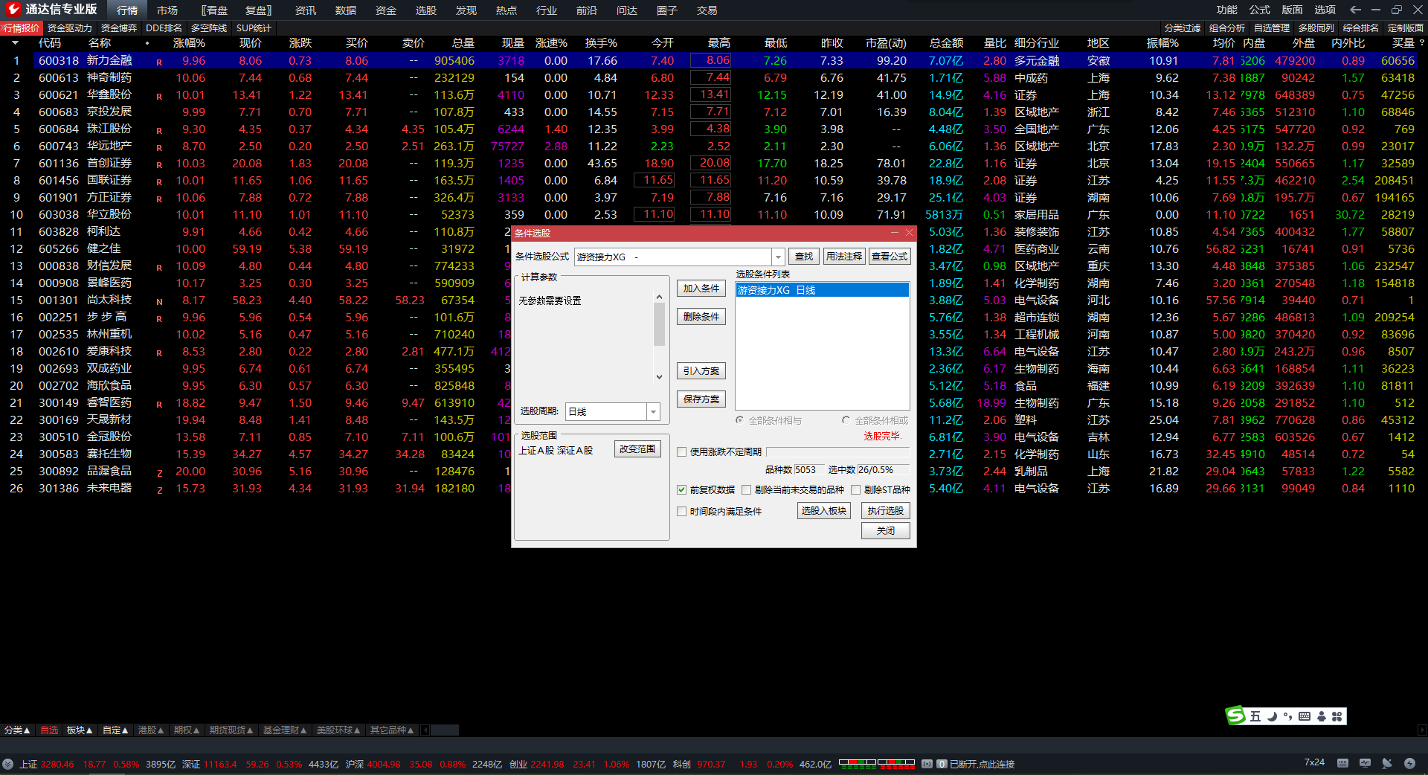Open the soft keyboard icon in the input method bar
The width and height of the screenshot is (1428, 775).
point(1305,716)
